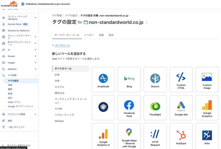The height and width of the screenshot is (149, 221).
Task: Expand the AI sidebar section arrow
Action: click(36, 50)
